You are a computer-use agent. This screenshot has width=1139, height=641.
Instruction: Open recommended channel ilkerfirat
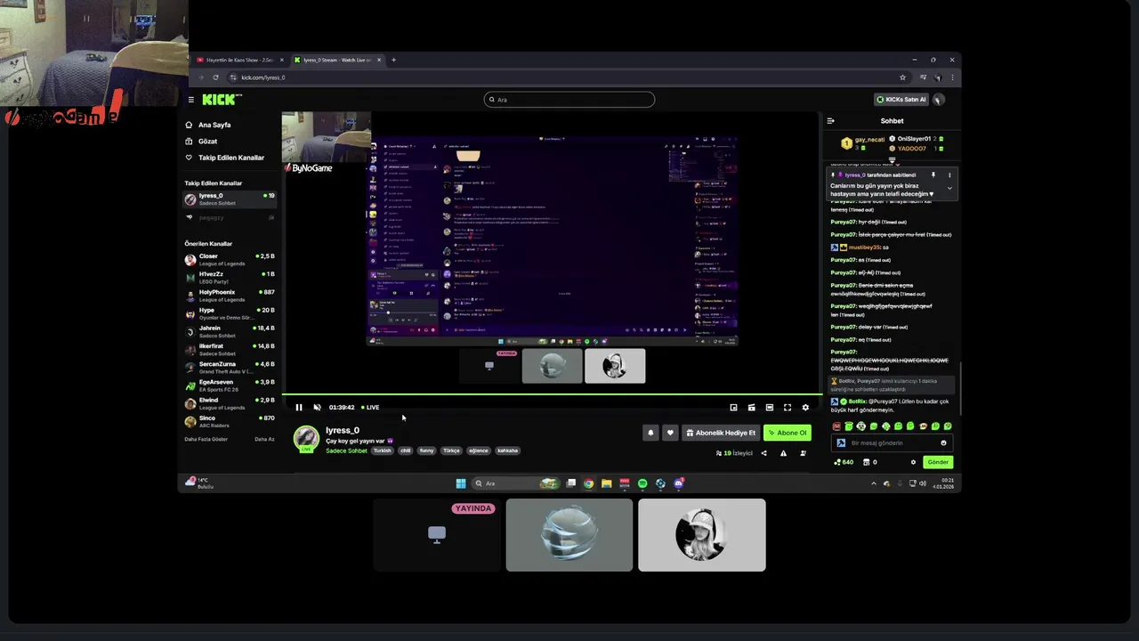click(x=230, y=349)
